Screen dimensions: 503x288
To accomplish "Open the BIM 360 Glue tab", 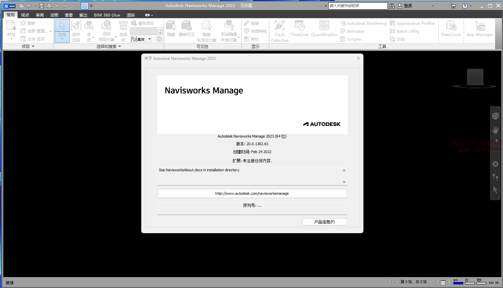I will click(107, 15).
